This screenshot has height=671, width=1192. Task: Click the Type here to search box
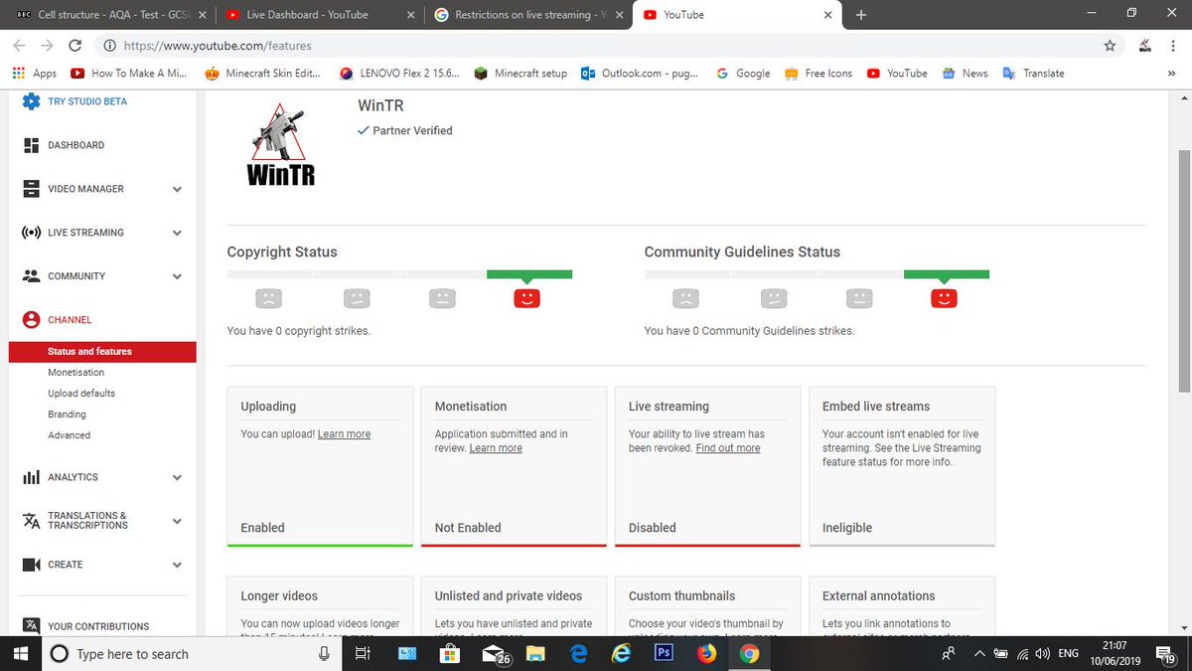[x=192, y=653]
